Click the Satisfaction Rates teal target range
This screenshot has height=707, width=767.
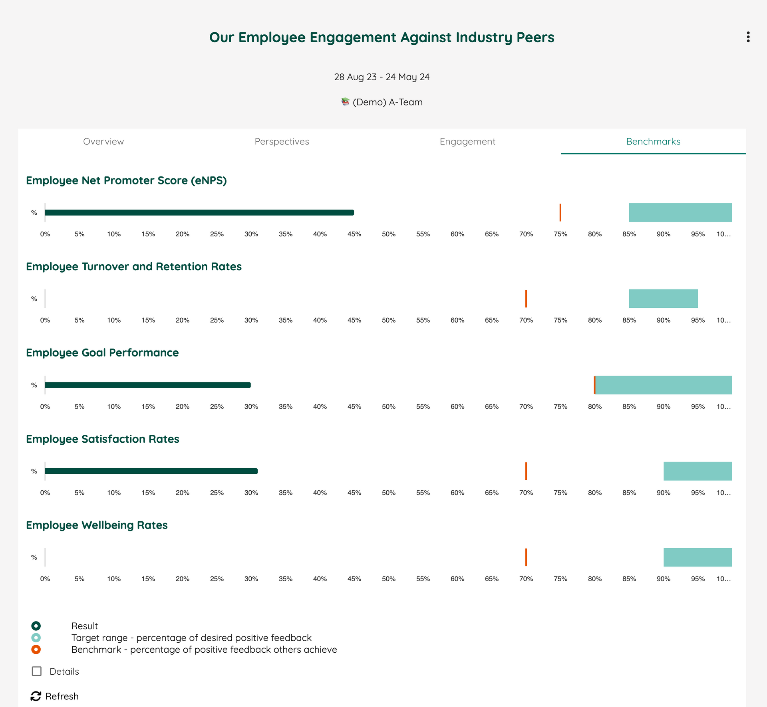pyautogui.click(x=698, y=471)
